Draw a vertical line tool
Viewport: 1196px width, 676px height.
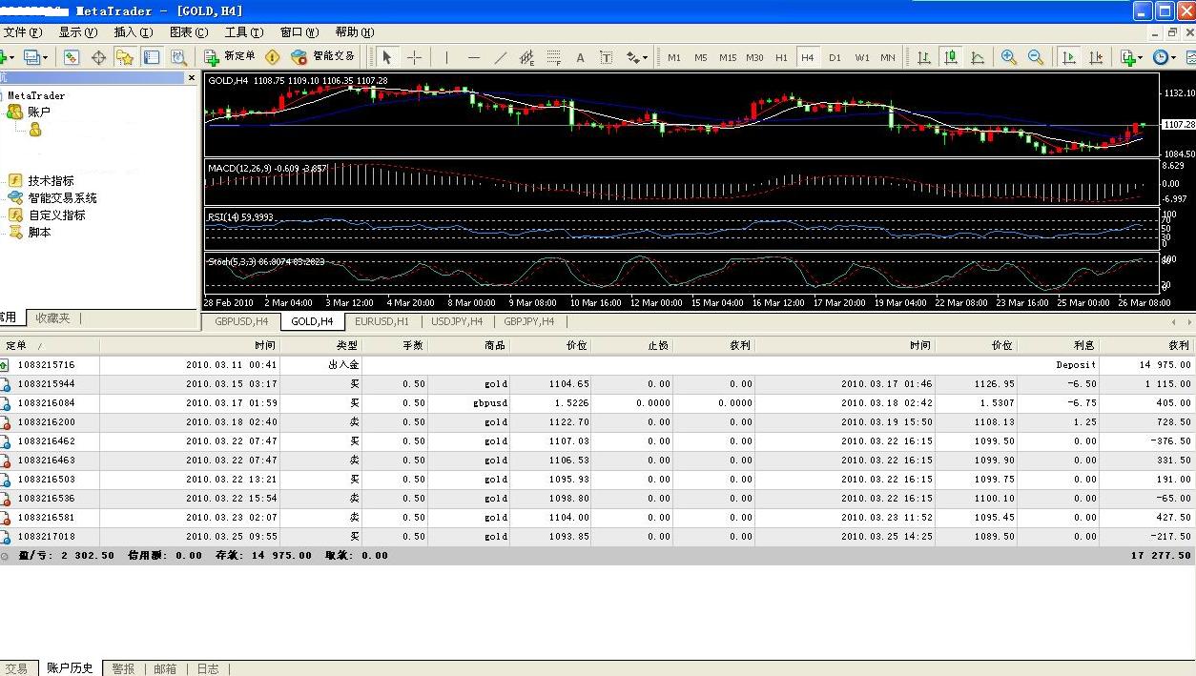pyautogui.click(x=446, y=57)
